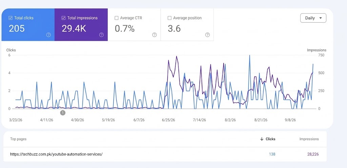Click the 9/8/26 date axis label
347x168 pixels.
[x=290, y=120]
